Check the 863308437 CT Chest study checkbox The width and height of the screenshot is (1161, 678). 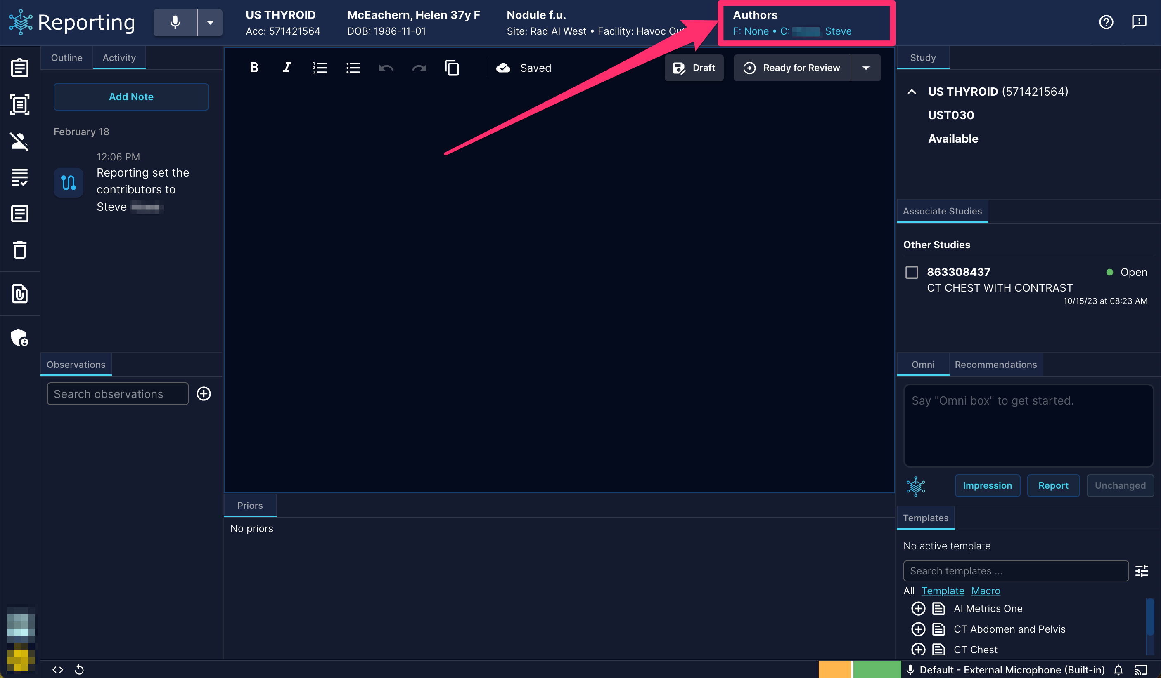click(x=911, y=272)
